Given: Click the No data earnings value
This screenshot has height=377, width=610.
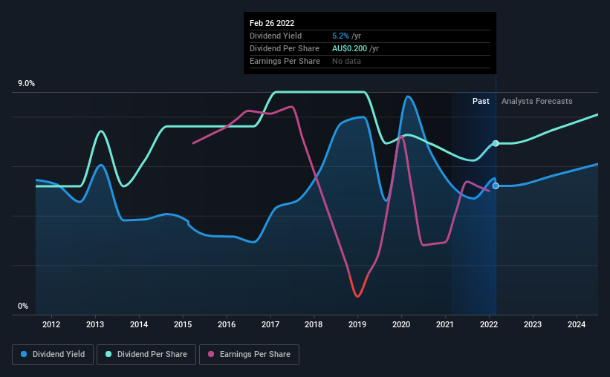Looking at the screenshot, I should click(x=346, y=61).
